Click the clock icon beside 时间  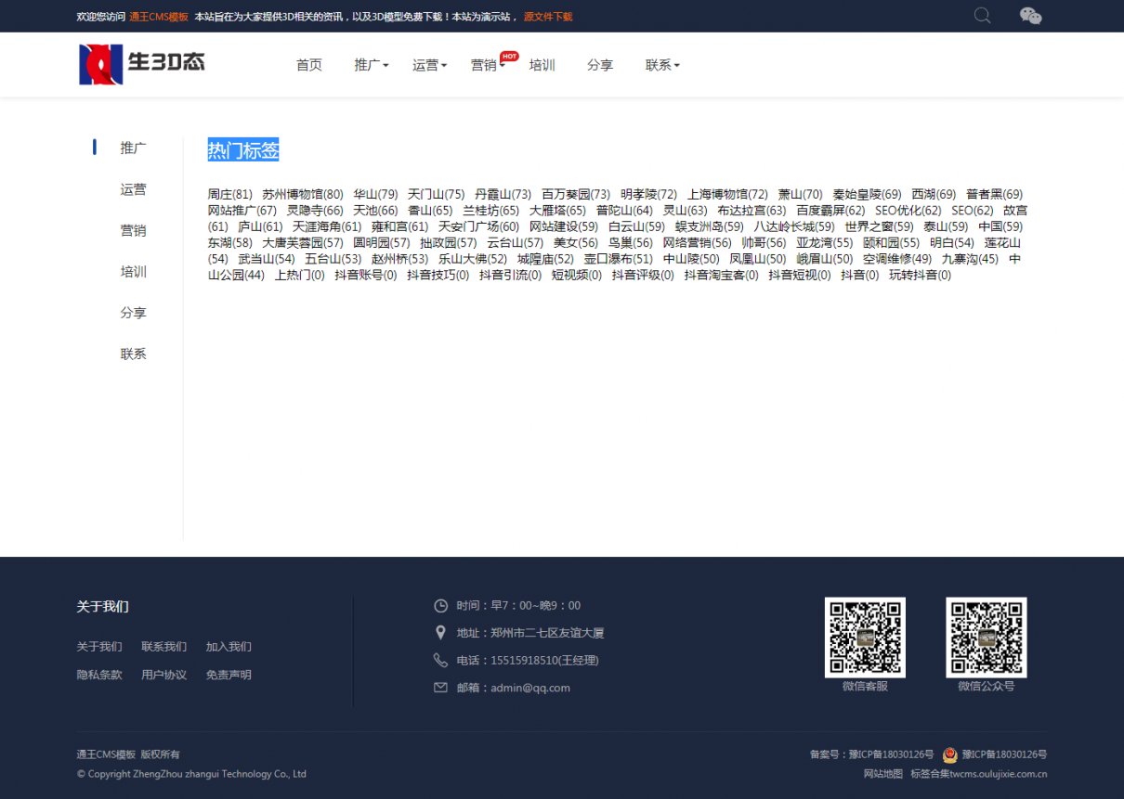point(440,606)
